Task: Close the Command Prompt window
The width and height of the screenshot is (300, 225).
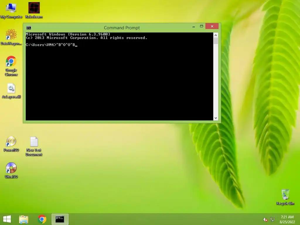Action: pos(212,26)
